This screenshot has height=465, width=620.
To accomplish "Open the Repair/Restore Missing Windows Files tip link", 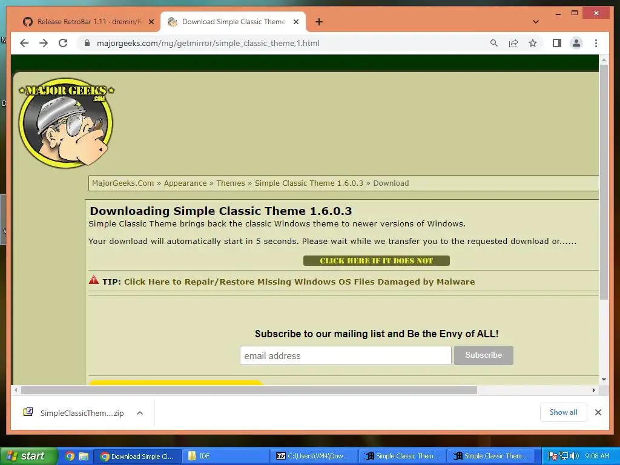I will click(x=299, y=282).
